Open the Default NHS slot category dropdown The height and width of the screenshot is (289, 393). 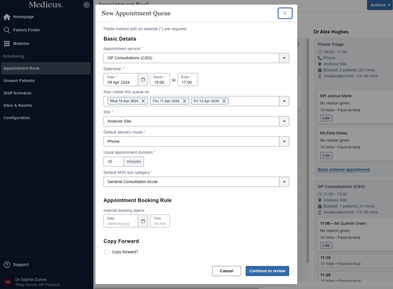[x=284, y=182]
